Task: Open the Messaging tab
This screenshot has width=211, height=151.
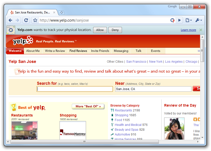Action: click(x=121, y=51)
